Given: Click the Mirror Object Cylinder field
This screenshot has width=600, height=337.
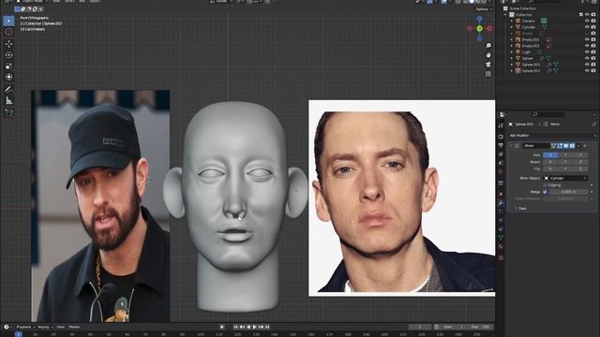Looking at the screenshot, I should point(566,178).
